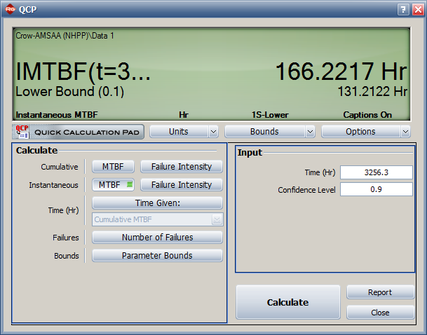The height and width of the screenshot is (335, 427).
Task: Click the Captions On status text
Action: (367, 115)
